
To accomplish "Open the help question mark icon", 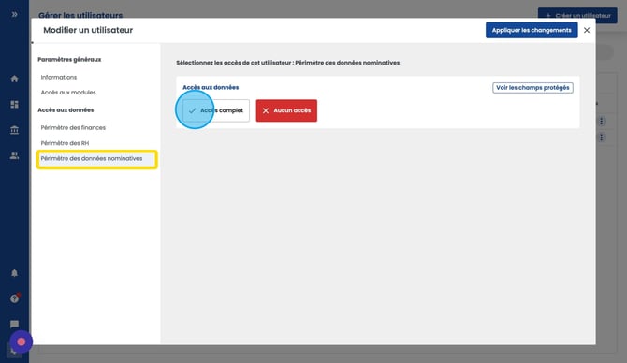I will tap(15, 298).
